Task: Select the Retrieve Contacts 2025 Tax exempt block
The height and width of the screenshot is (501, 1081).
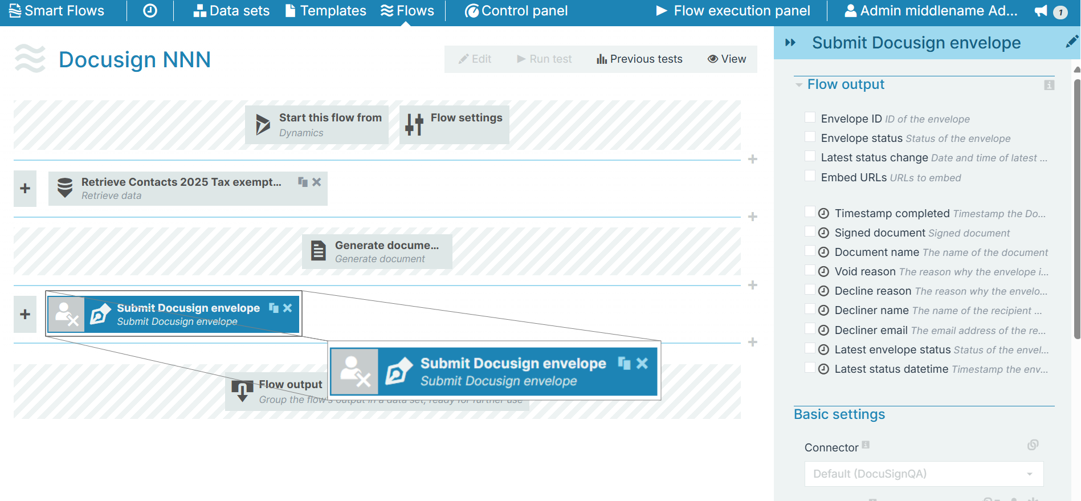Action: tap(188, 188)
